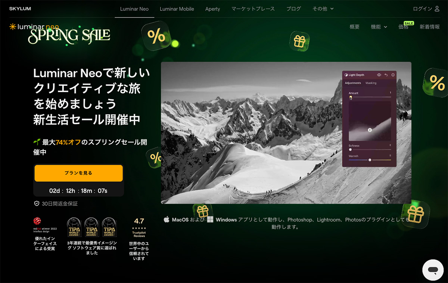Switch to the Masking tab
The height and width of the screenshot is (283, 448).
(x=371, y=83)
